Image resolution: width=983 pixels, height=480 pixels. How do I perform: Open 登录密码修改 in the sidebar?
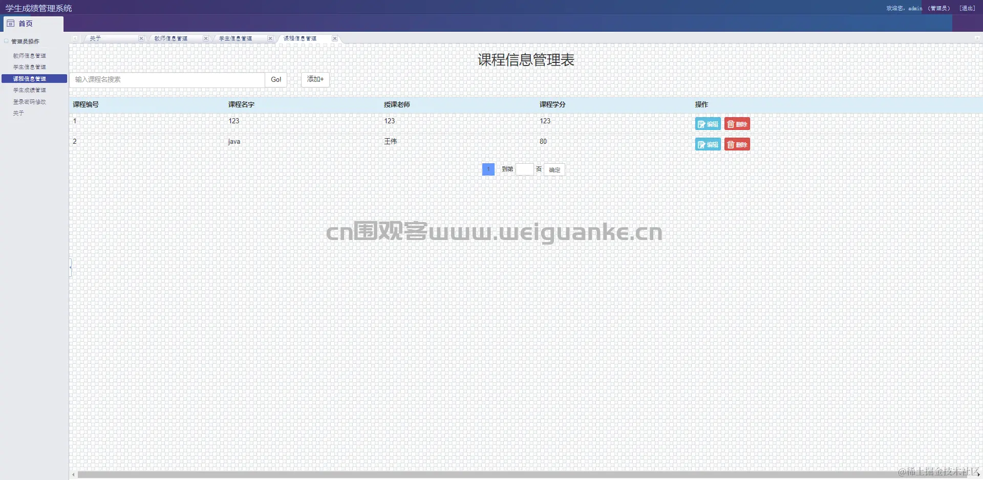tap(30, 102)
